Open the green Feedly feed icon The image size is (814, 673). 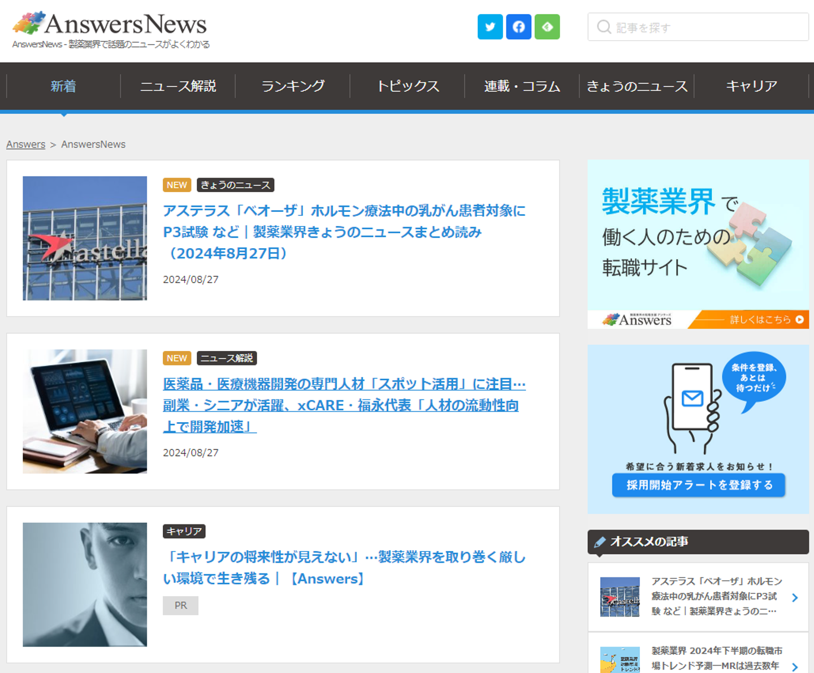(x=547, y=27)
